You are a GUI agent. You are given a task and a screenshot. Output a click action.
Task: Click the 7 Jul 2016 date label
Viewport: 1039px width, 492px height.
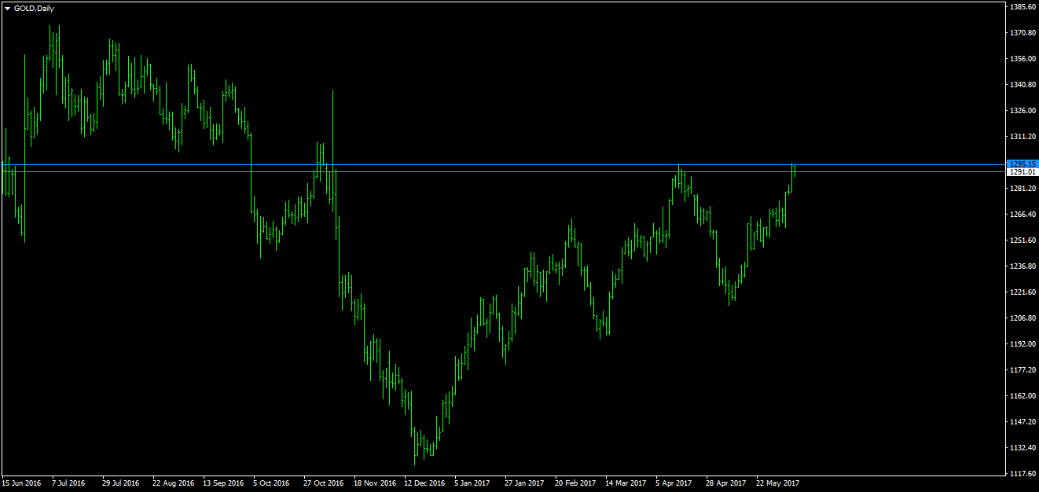(68, 483)
